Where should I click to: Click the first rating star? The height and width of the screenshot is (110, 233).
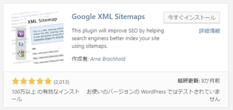[15, 81]
